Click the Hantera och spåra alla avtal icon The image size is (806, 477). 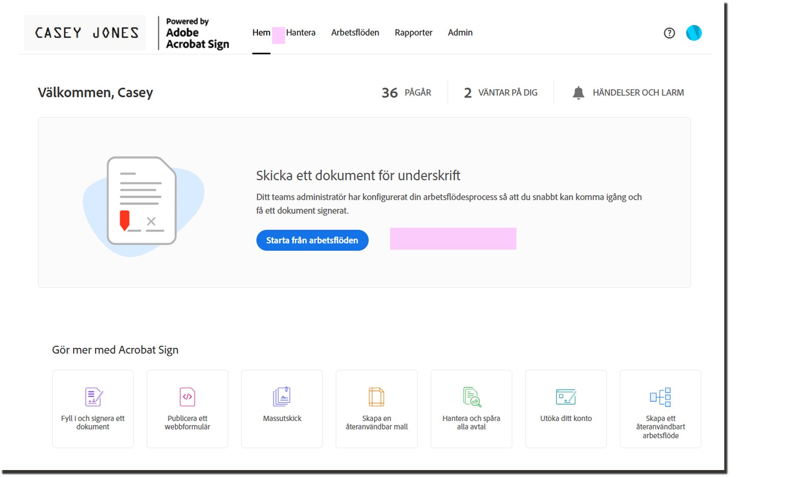point(472,397)
